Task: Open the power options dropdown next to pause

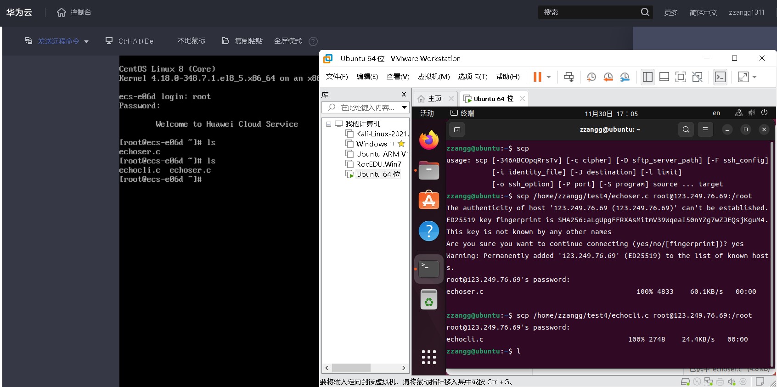Action: tap(548, 77)
